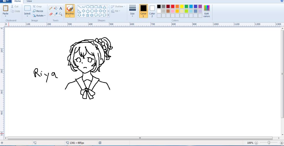Choose the Diamond shape
Image resolution: width=284 pixels, height=146 pixels.
(x=83, y=11)
